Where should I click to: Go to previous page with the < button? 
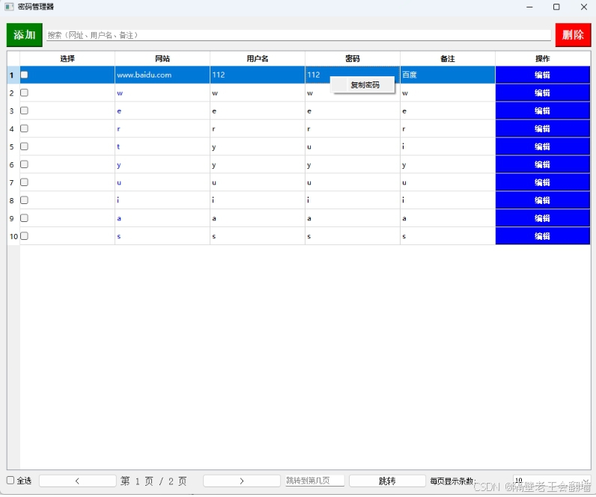pos(78,481)
